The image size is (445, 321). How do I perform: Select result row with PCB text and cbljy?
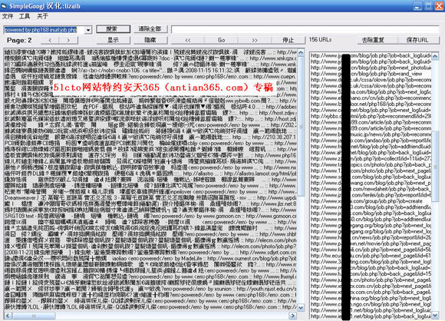click(150, 143)
